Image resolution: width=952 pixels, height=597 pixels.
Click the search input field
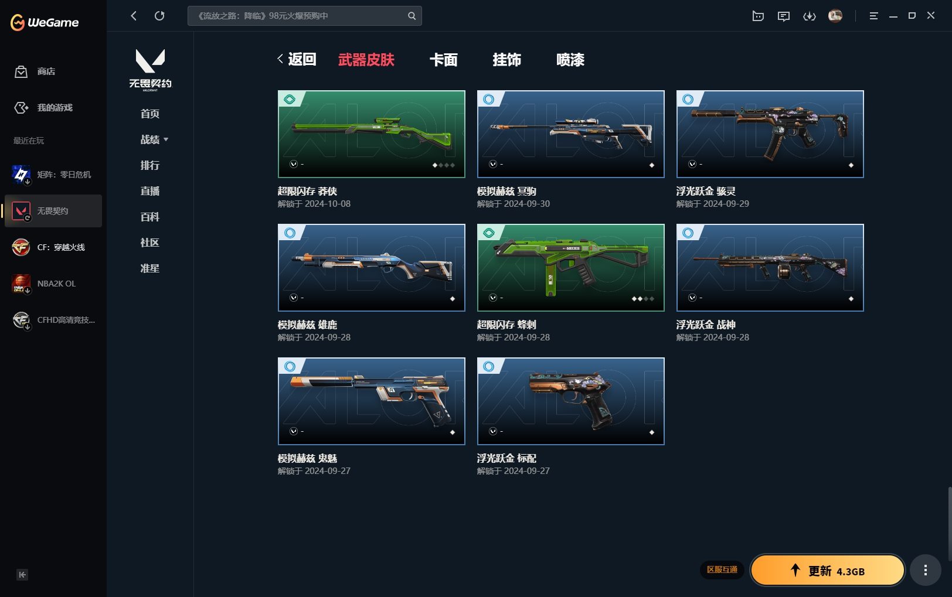tap(305, 16)
